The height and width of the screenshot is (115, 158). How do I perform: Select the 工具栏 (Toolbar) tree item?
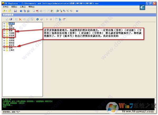tap(12, 50)
